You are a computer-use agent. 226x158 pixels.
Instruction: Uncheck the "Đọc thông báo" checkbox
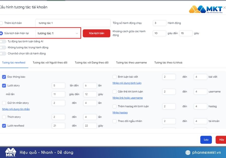point(4,77)
